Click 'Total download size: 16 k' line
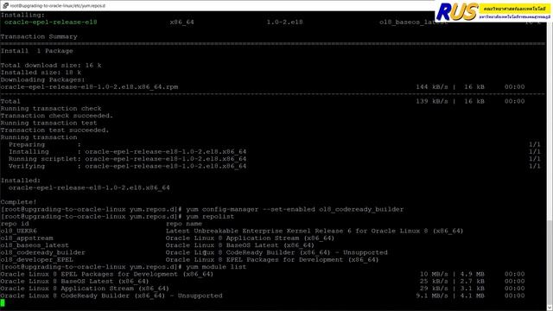The image size is (553, 311). pyautogui.click(x=51, y=66)
